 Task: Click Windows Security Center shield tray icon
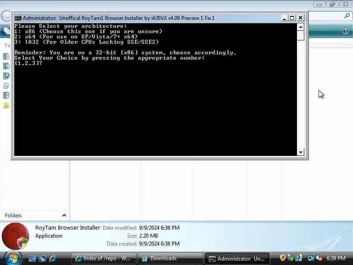point(282,257)
